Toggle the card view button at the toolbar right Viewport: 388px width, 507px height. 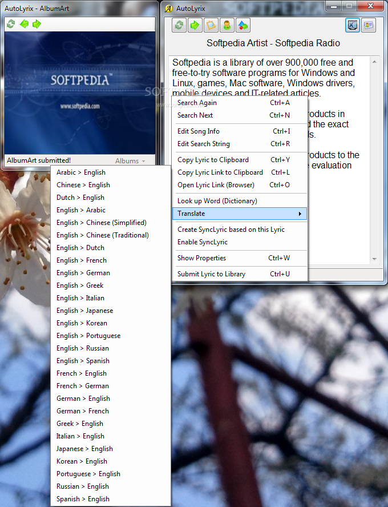(x=369, y=25)
